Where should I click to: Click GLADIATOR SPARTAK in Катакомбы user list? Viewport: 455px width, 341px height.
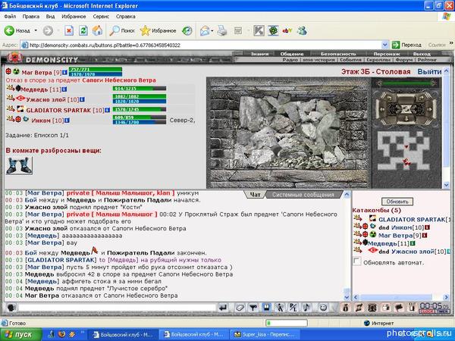pyautogui.click(x=413, y=220)
